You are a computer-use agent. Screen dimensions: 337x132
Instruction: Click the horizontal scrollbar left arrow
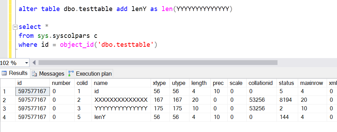(x=34, y=63)
